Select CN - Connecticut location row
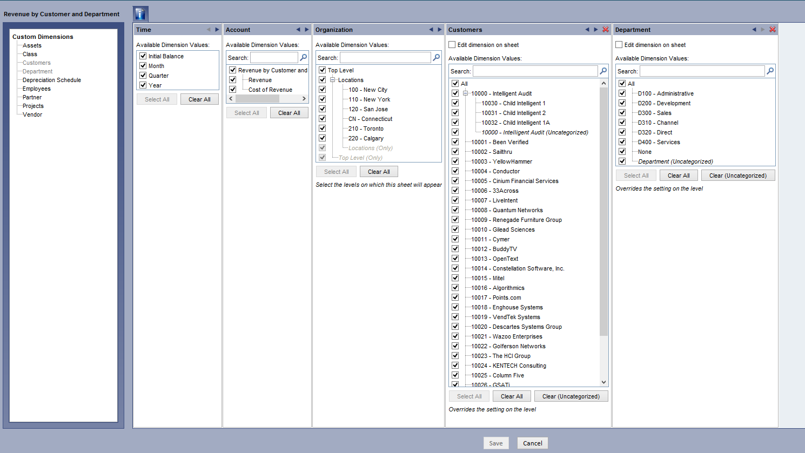The height and width of the screenshot is (453, 805). click(x=370, y=119)
